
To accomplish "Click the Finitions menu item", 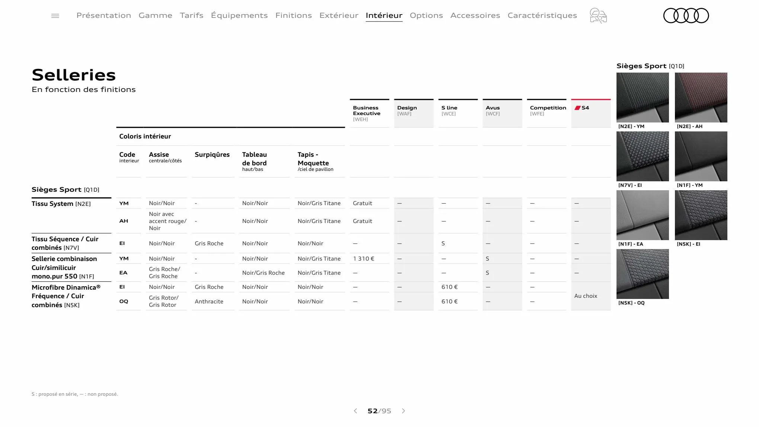I will (x=294, y=15).
